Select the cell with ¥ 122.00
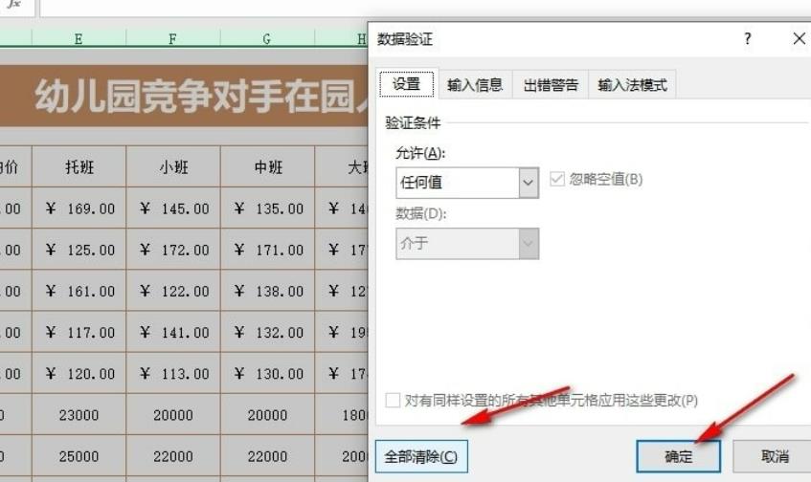Screen dimensions: 811x482 coord(172,291)
